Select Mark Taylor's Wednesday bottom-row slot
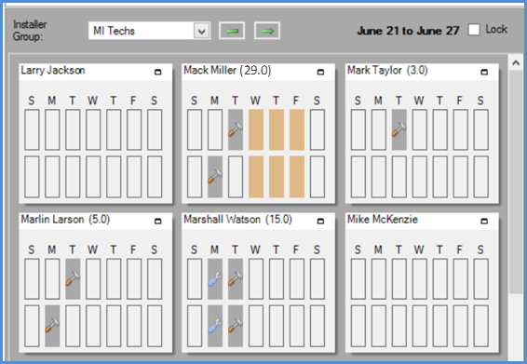The height and width of the screenshot is (364, 527). tap(419, 177)
